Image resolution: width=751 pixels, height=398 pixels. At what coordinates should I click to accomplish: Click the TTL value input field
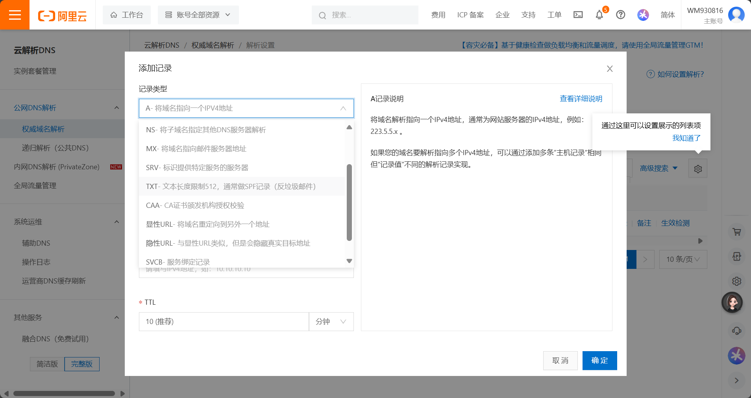[224, 322]
